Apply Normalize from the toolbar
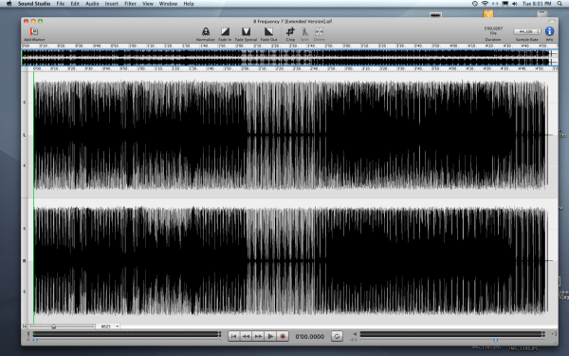This screenshot has width=569, height=356. point(206,31)
